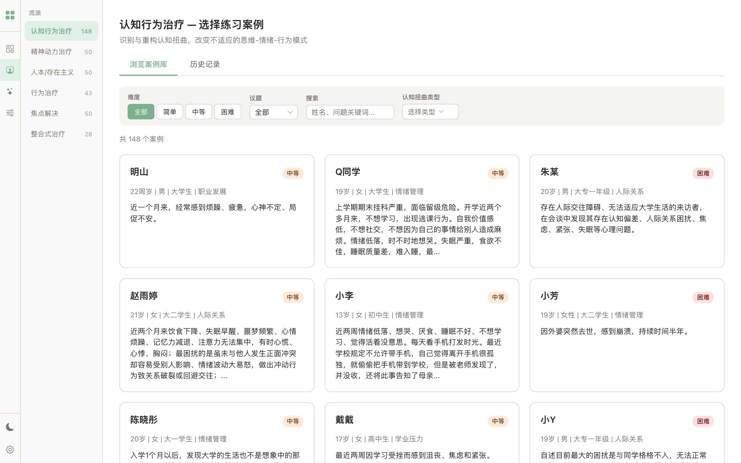This screenshot has width=741, height=463.
Task: Filter cases by 简单 difficulty
Action: [170, 112]
